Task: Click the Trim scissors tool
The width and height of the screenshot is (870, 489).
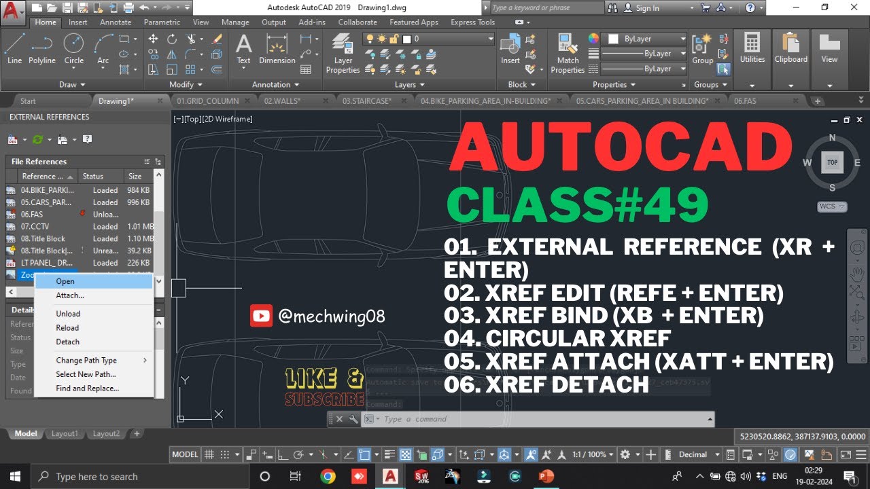Action: point(191,39)
